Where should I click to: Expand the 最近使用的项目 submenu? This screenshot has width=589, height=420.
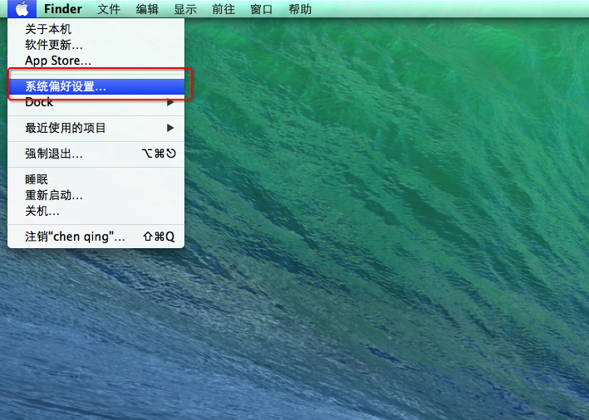[x=66, y=128]
